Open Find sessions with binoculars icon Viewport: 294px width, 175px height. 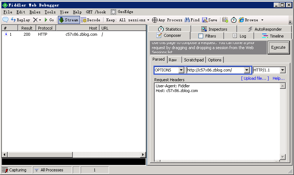pyautogui.click(x=192, y=20)
